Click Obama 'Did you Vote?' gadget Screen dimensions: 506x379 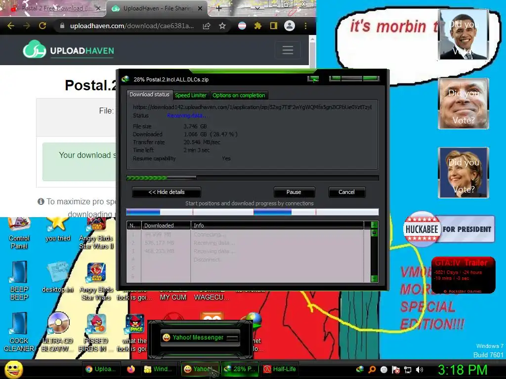point(464,35)
